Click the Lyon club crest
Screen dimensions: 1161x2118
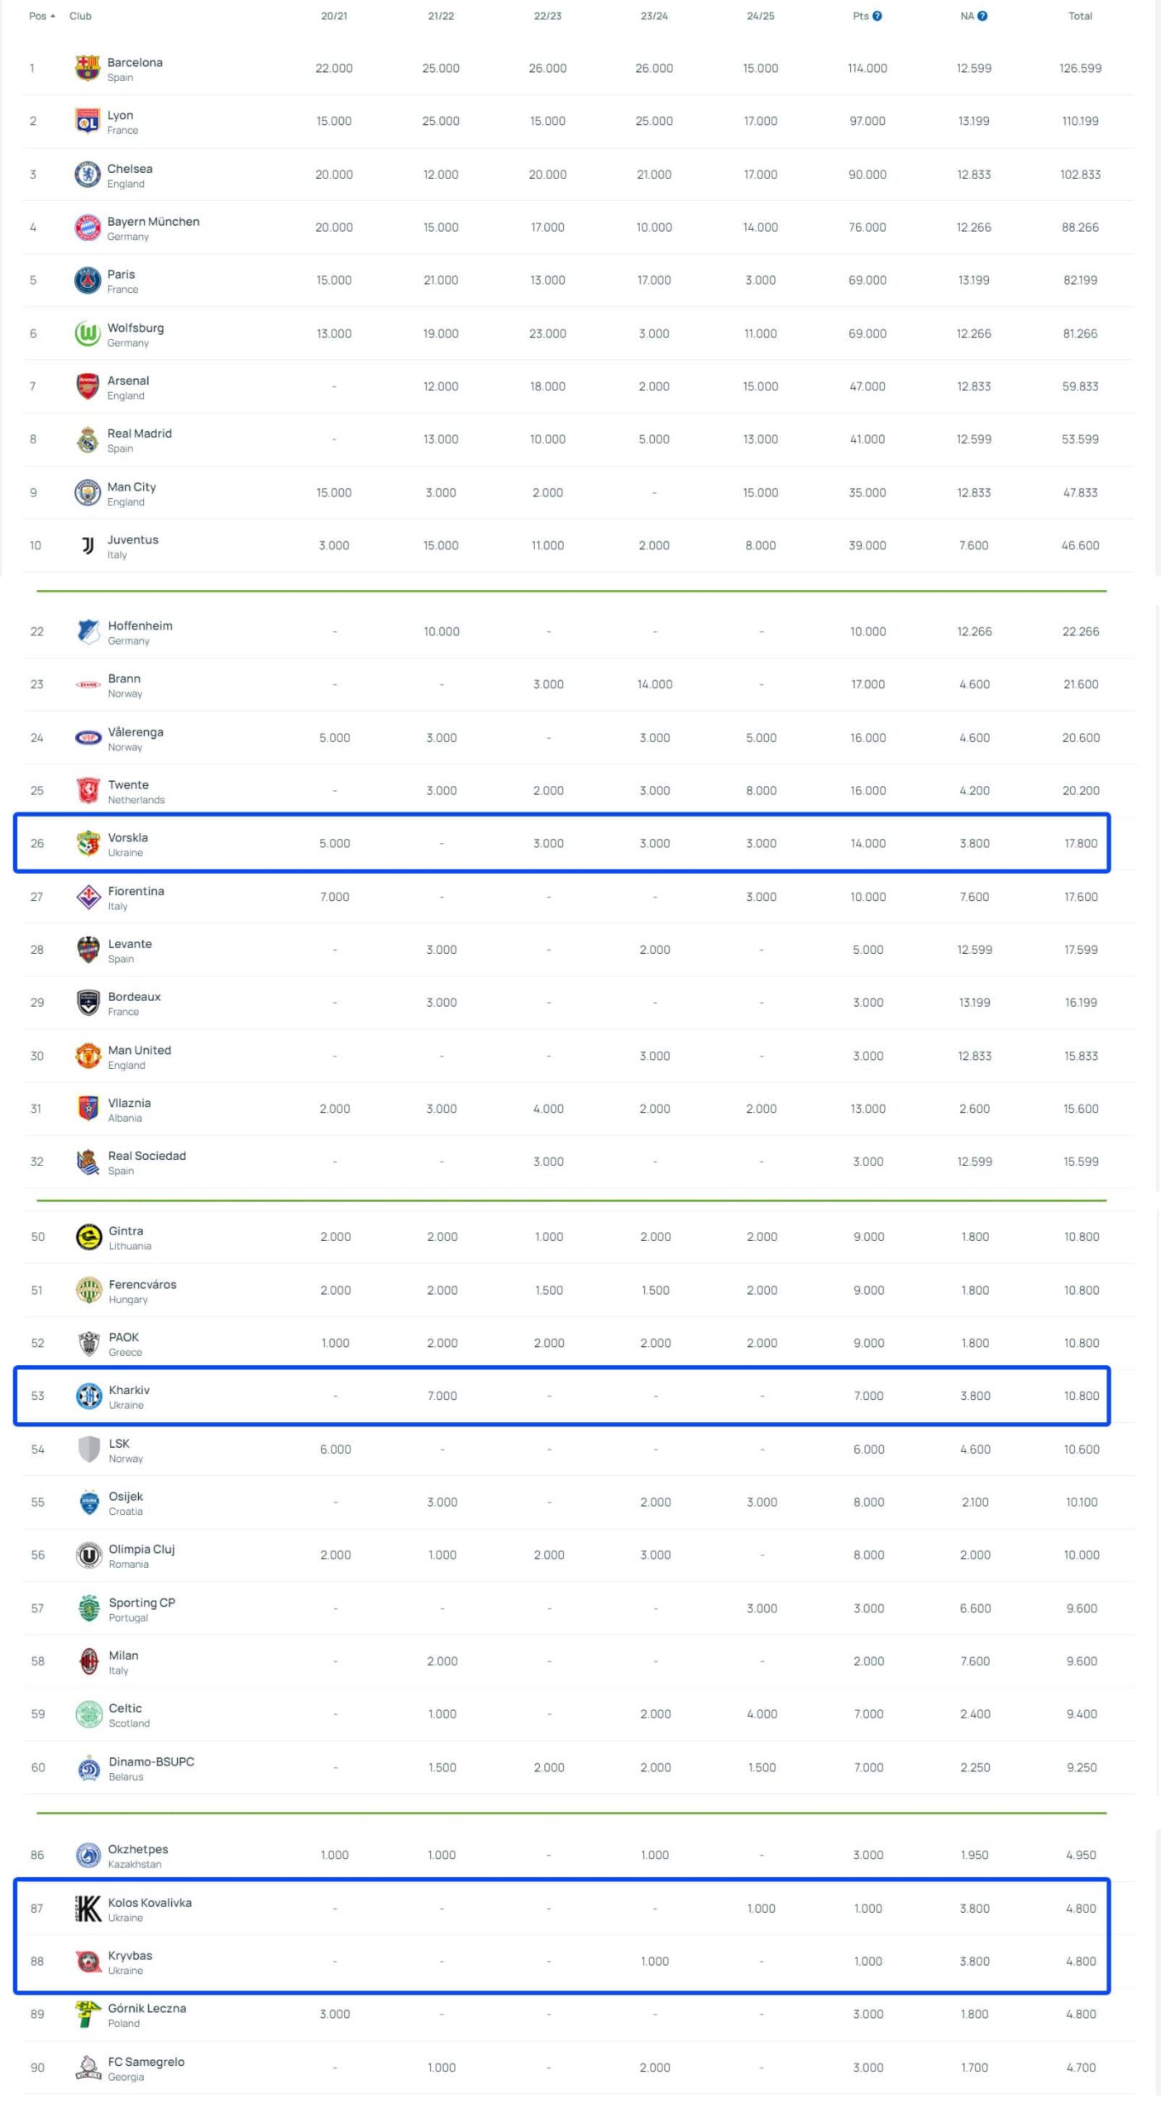87,121
